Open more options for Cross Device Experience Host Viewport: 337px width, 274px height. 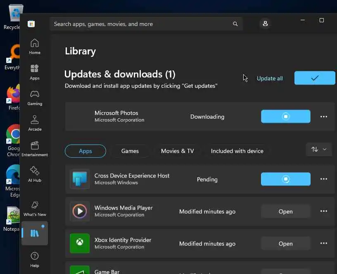tap(324, 179)
